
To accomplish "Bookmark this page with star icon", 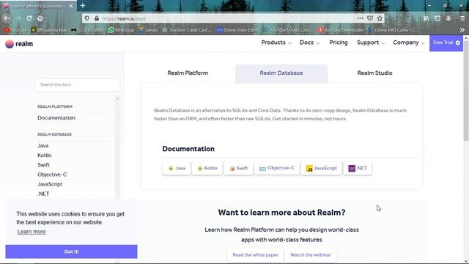I will click(x=380, y=18).
